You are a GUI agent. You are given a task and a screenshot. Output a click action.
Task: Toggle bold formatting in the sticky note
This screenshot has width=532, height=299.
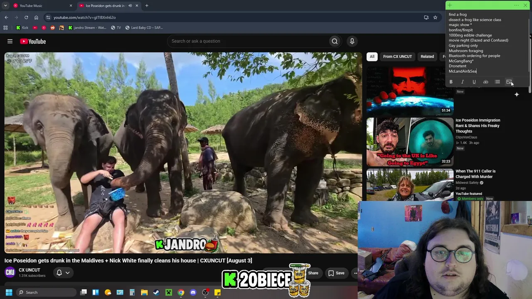pos(451,82)
